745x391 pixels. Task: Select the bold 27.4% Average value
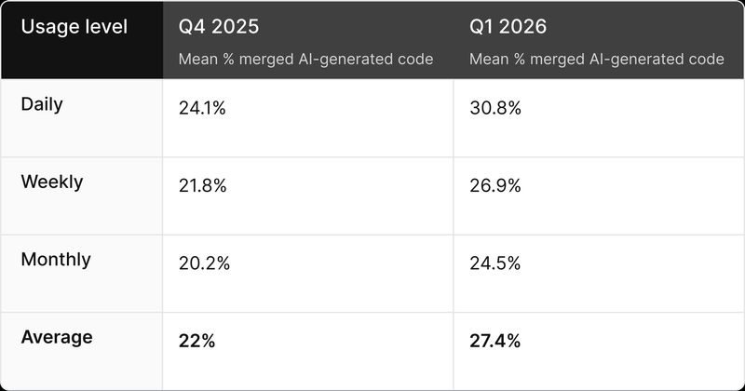pos(494,342)
